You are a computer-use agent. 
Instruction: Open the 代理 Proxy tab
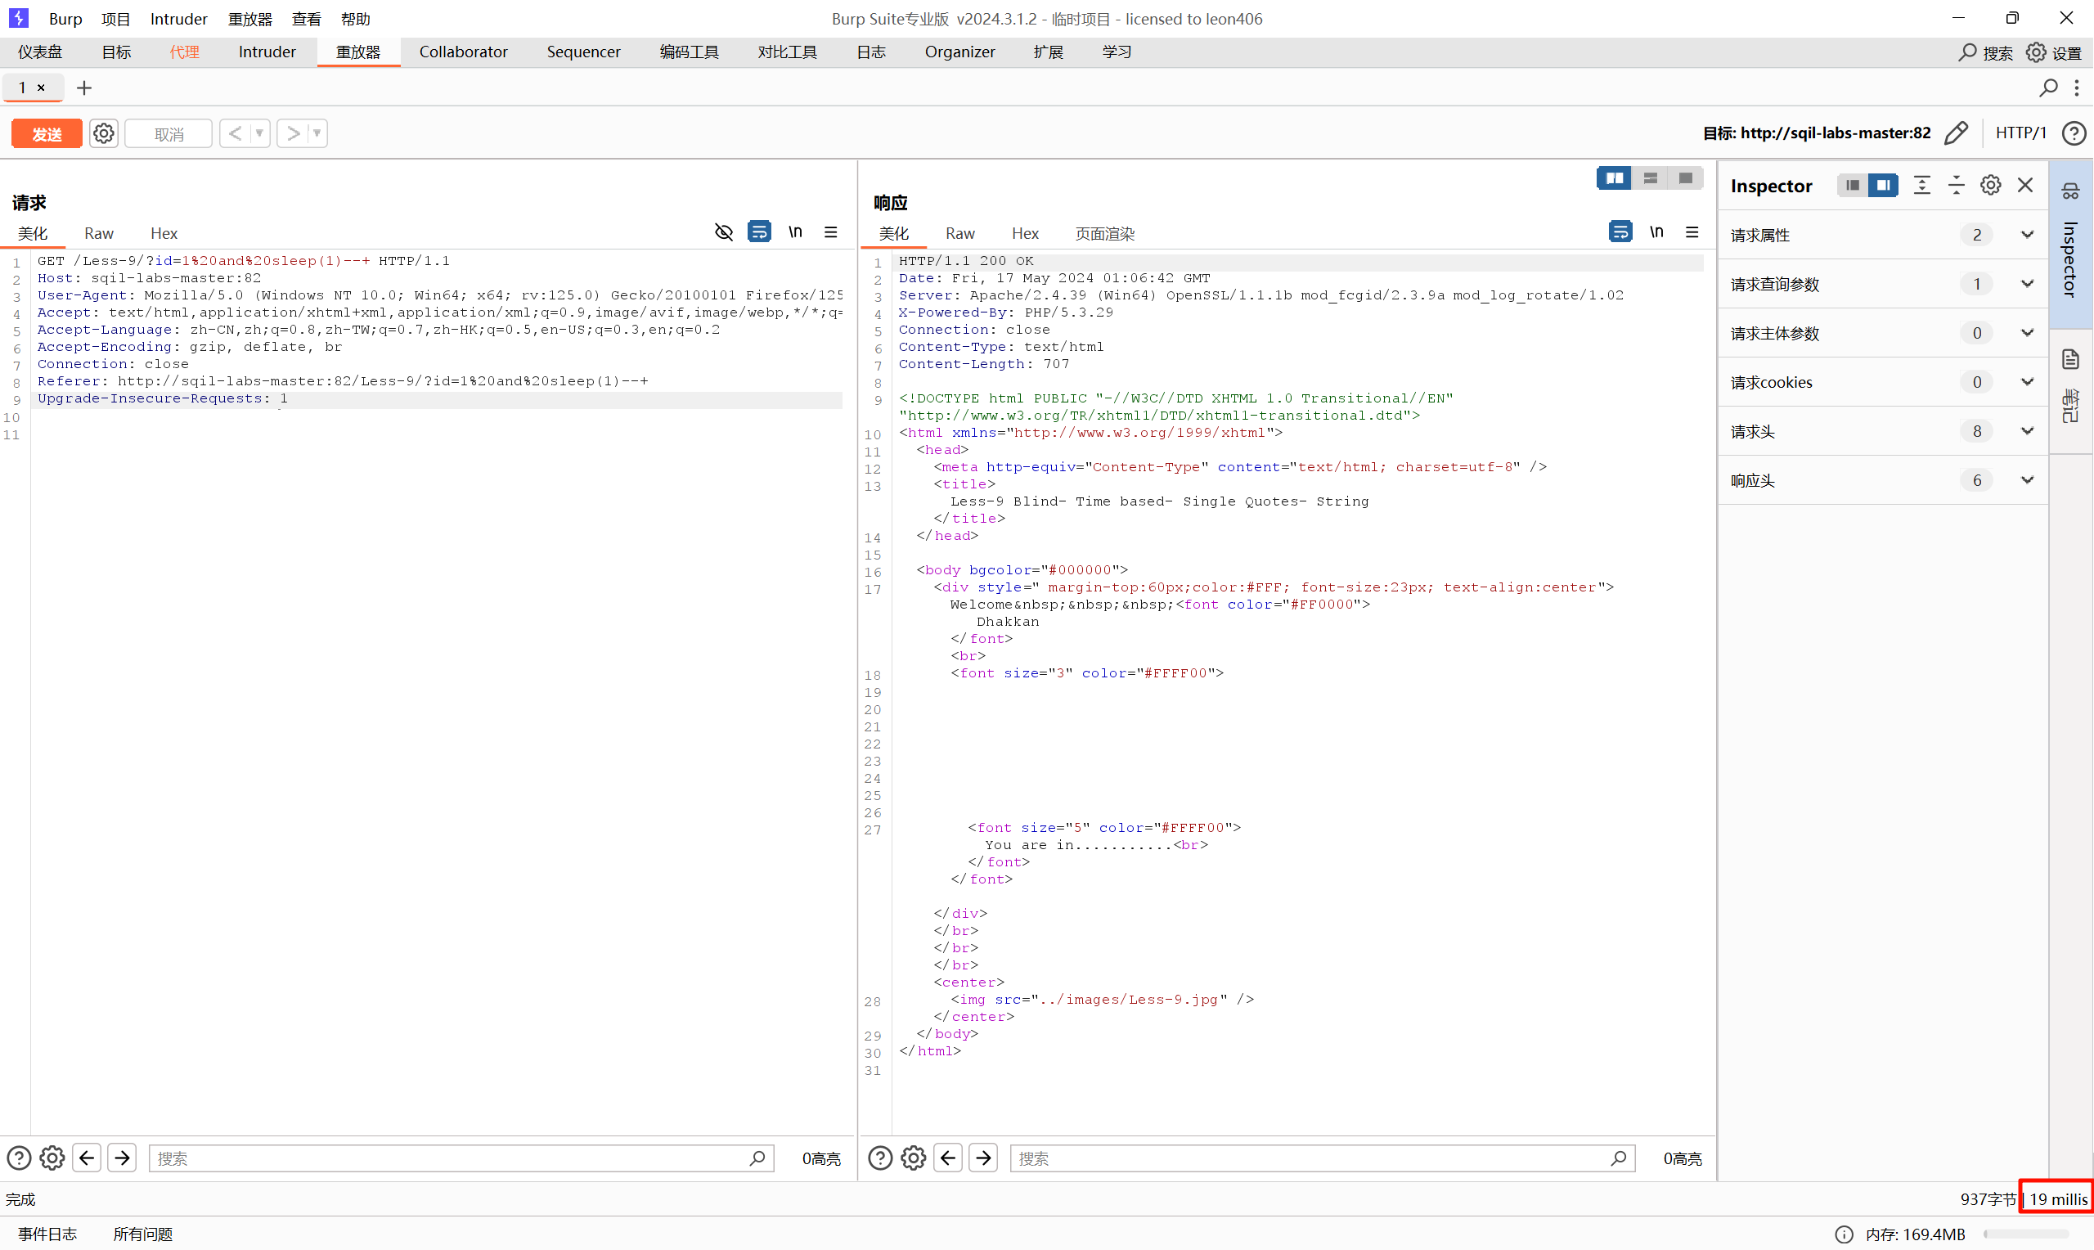coord(184,52)
